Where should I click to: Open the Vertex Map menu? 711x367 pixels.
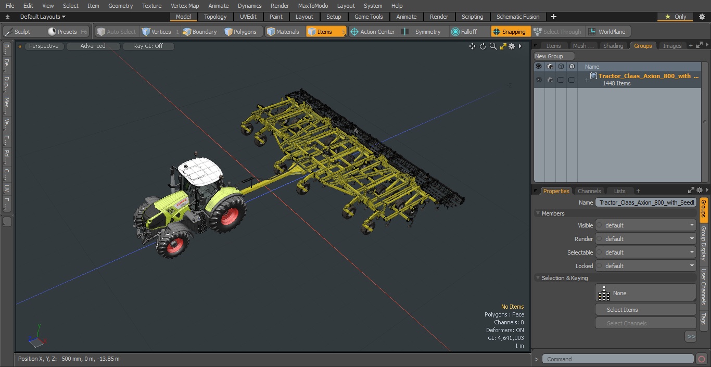[x=185, y=6]
